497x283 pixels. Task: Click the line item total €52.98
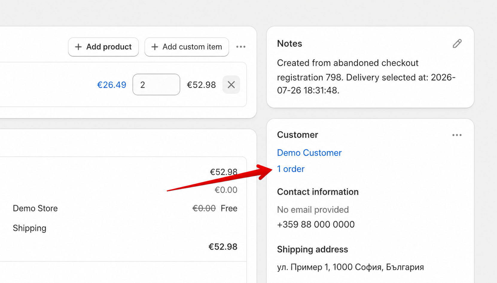click(x=201, y=85)
